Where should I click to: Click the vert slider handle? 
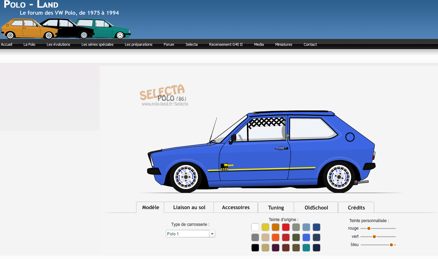374,236
